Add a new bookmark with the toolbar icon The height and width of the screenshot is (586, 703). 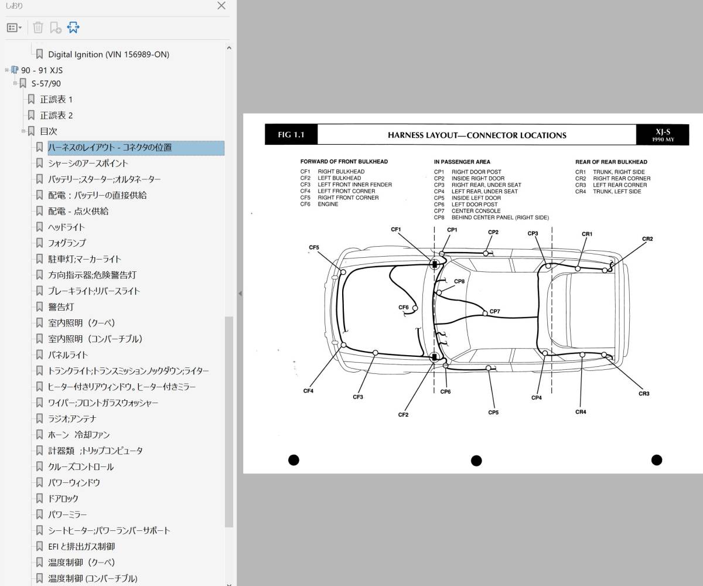[56, 28]
